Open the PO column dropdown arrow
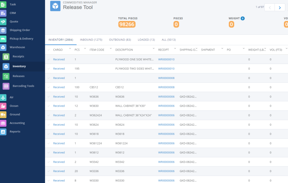Screen dimensions: 288x183 (244, 49)
